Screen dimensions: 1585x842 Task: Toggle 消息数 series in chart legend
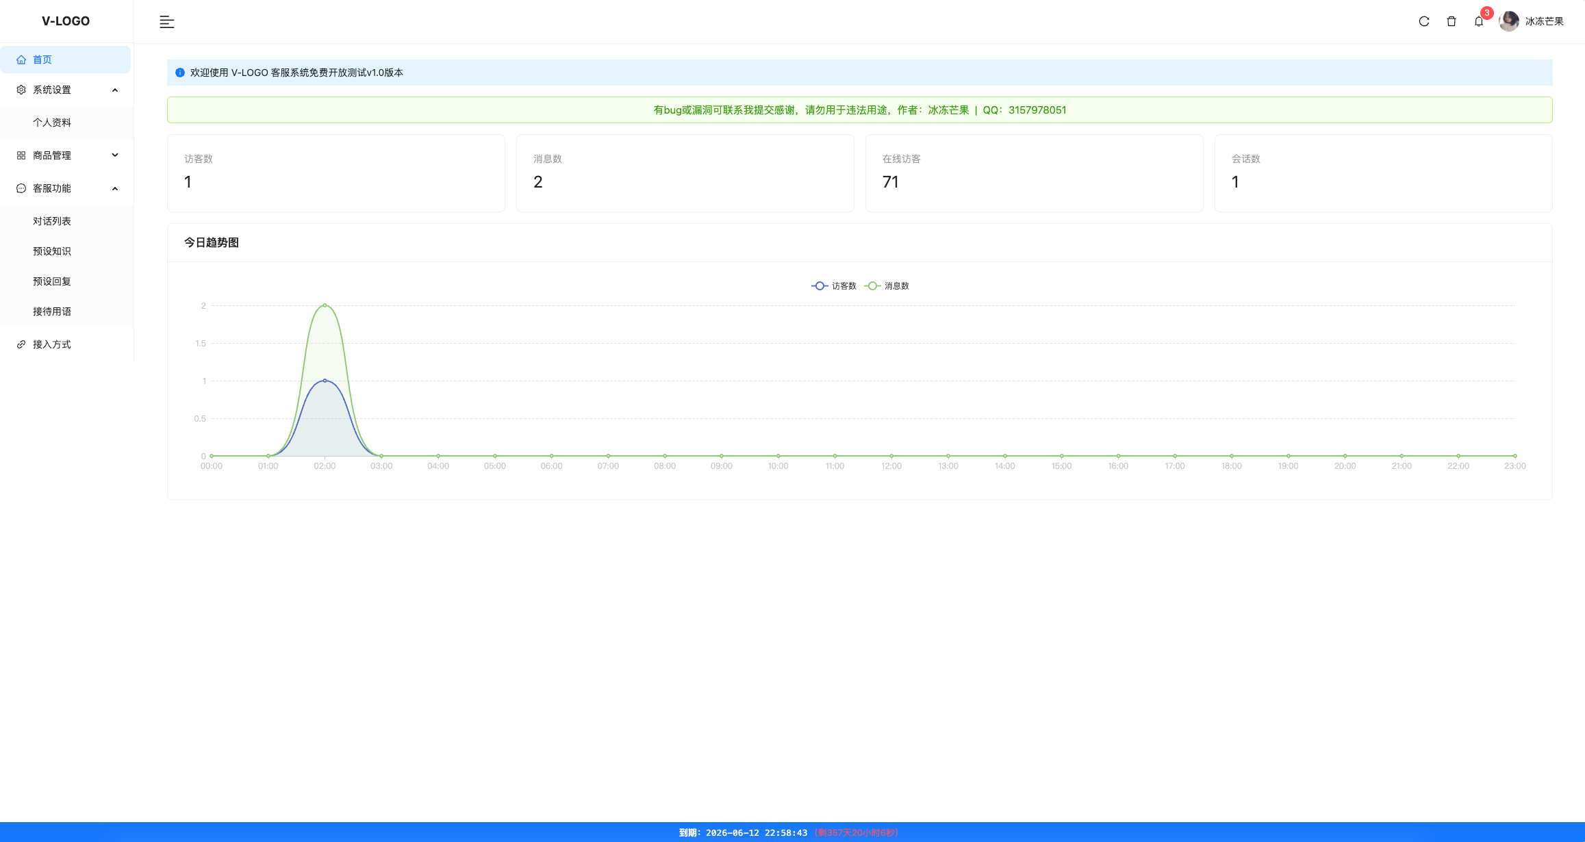pyautogui.click(x=887, y=286)
